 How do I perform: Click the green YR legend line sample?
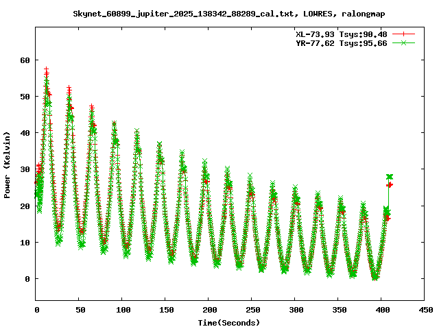pyautogui.click(x=403, y=43)
